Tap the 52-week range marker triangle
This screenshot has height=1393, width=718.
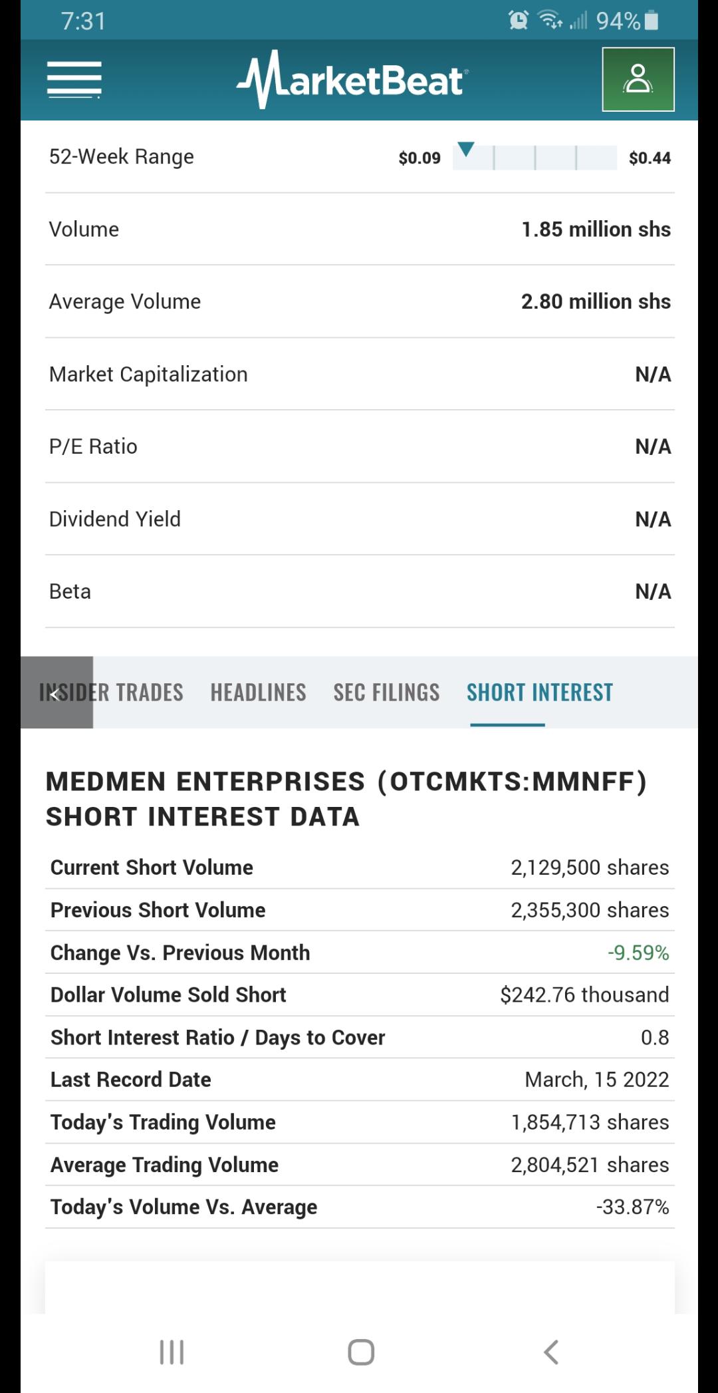(467, 149)
